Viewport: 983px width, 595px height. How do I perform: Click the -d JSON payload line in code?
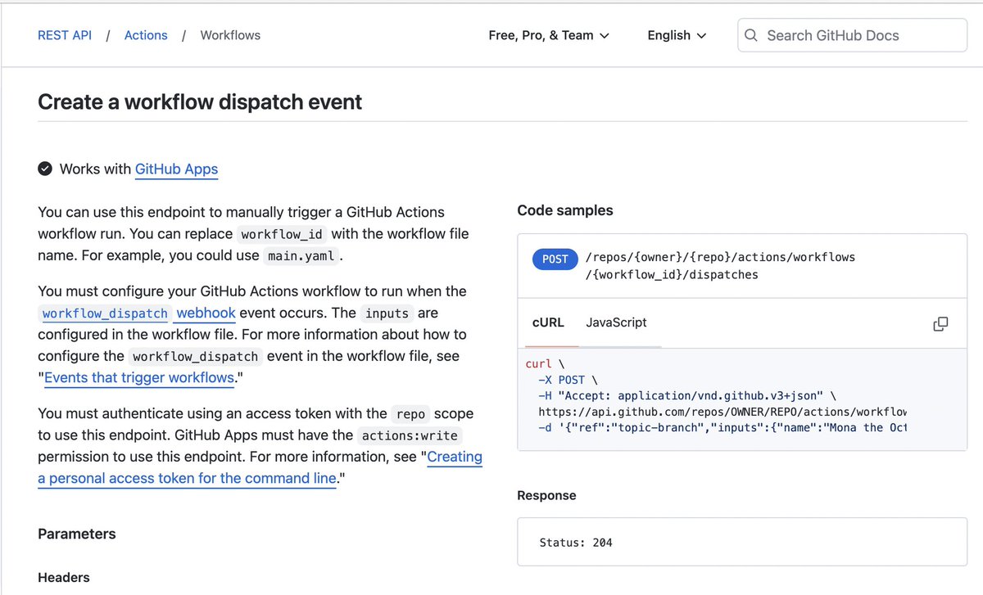pos(723,428)
